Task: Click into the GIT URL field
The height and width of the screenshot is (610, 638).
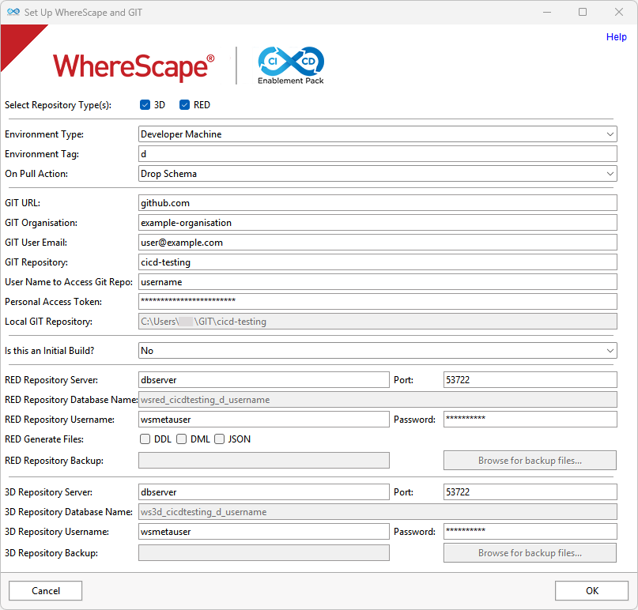Action: point(377,203)
